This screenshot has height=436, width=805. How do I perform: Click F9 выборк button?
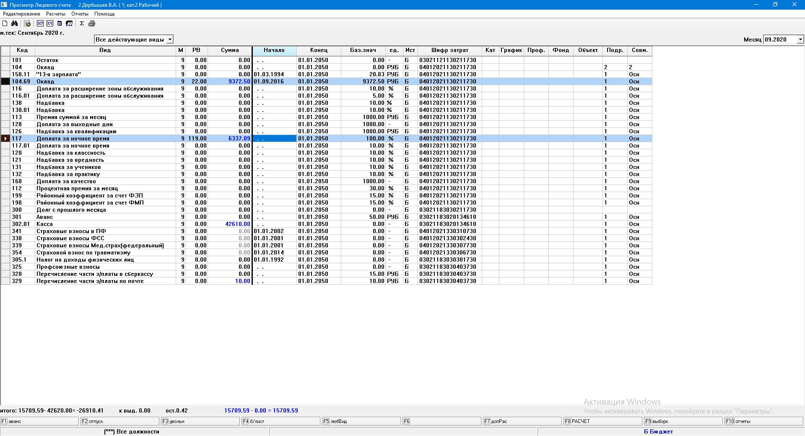coord(683,421)
